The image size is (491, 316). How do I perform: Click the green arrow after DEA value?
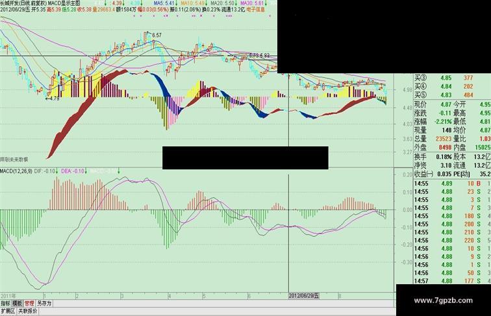pyautogui.click(x=86, y=171)
